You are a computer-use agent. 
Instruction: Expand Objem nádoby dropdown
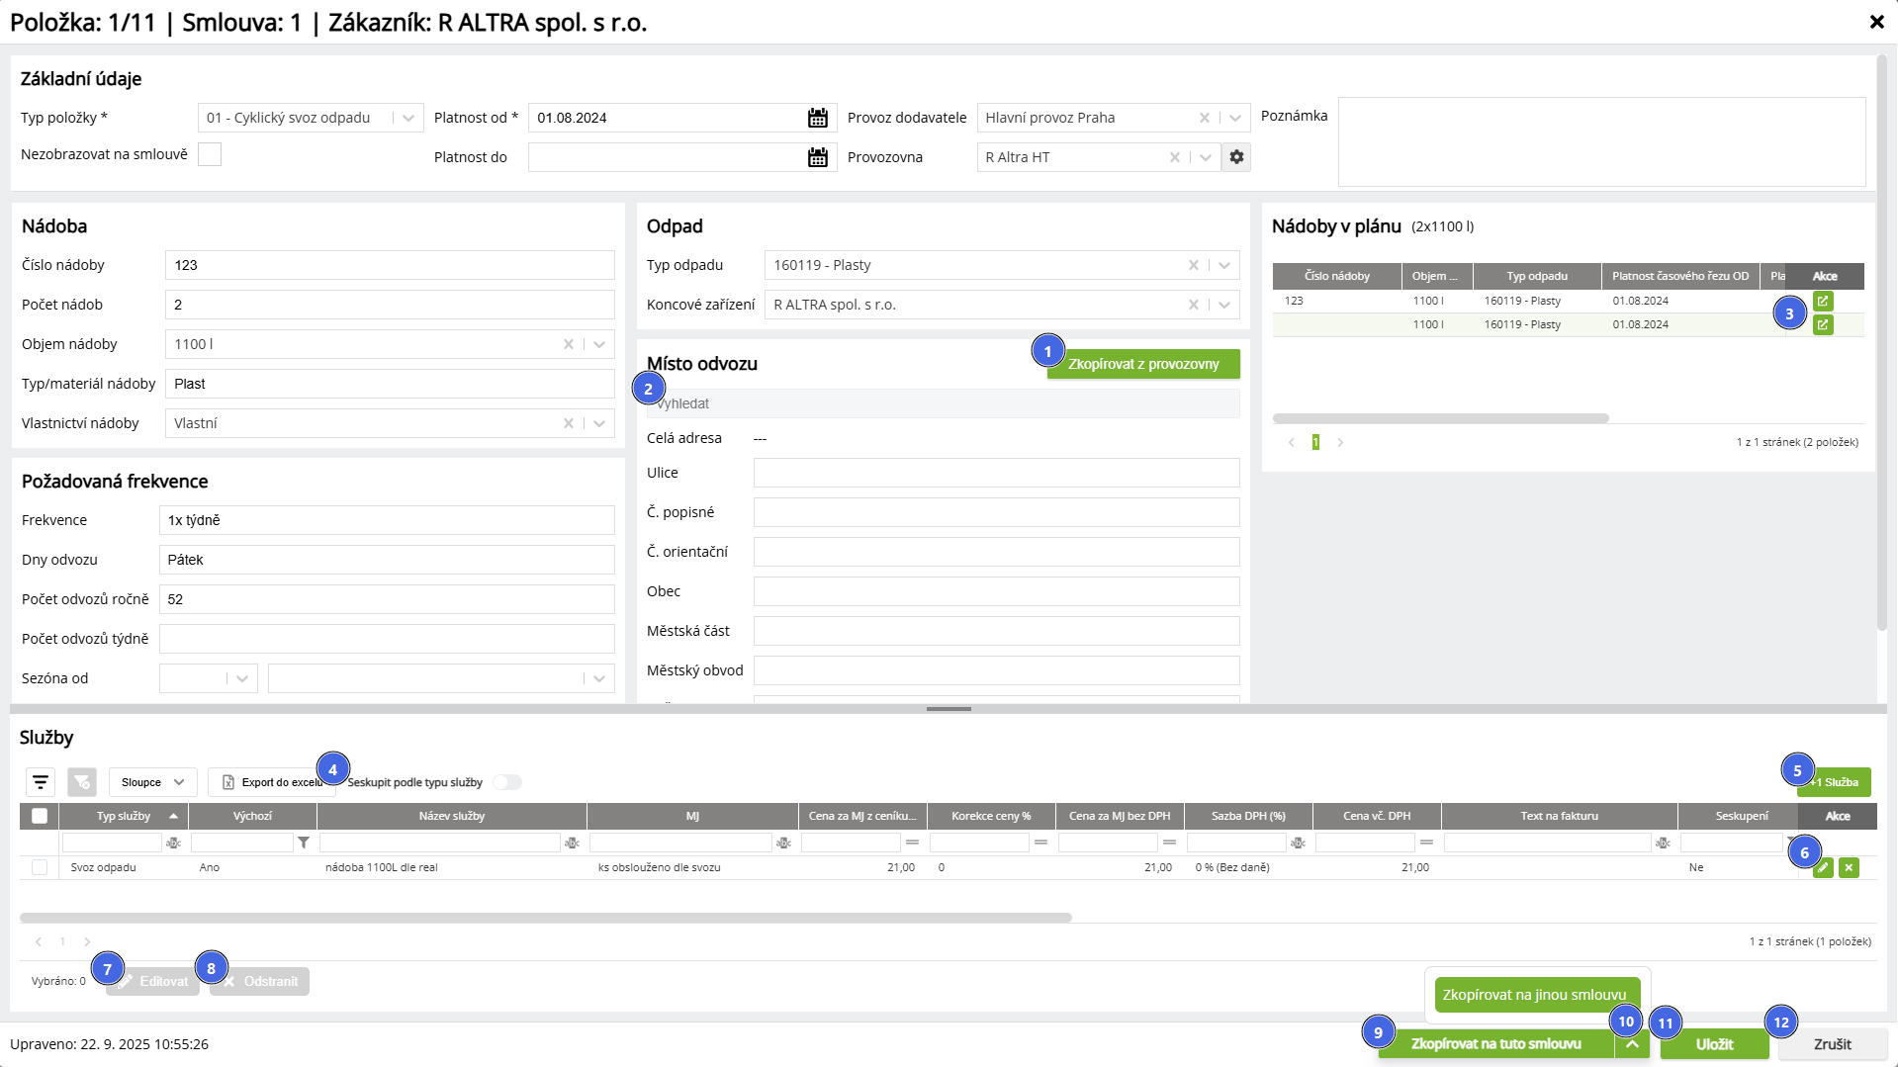(x=598, y=344)
